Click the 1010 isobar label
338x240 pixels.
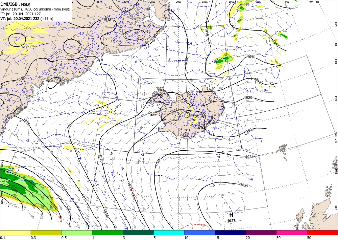(x=54, y=206)
